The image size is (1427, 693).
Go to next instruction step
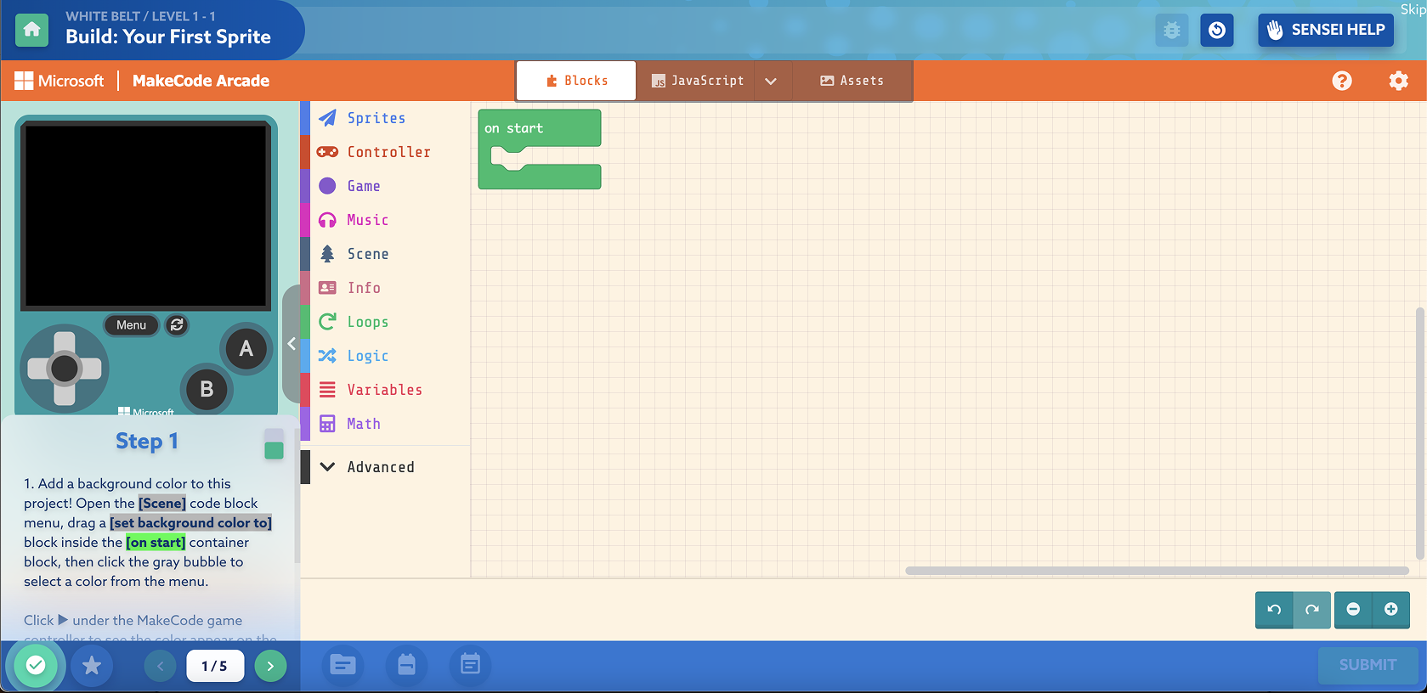270,666
